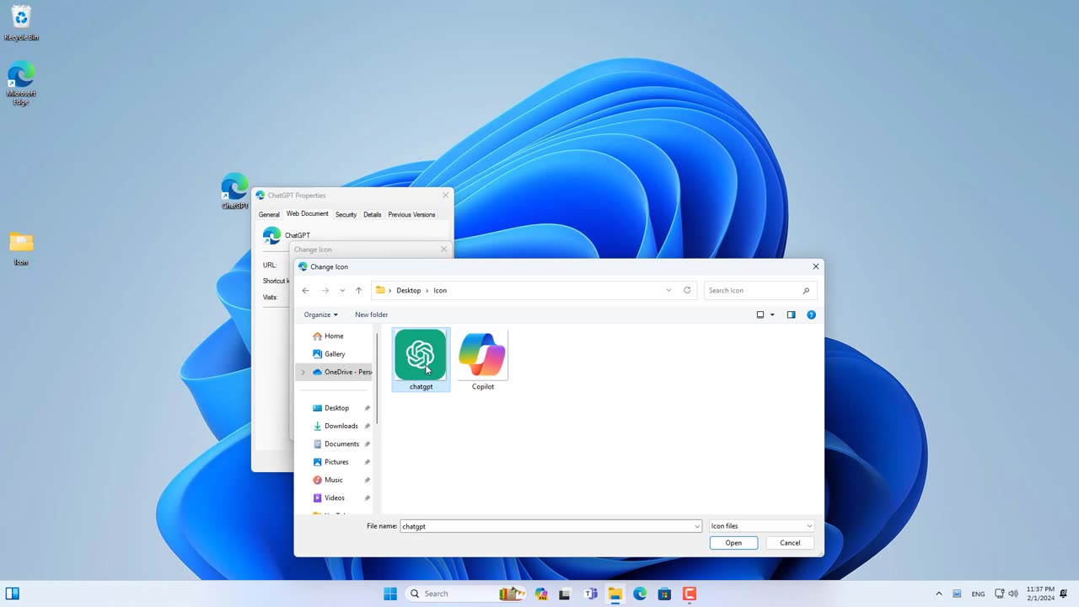Viewport: 1079px width, 607px height.
Task: Click the Search Icon field
Action: 760,290
